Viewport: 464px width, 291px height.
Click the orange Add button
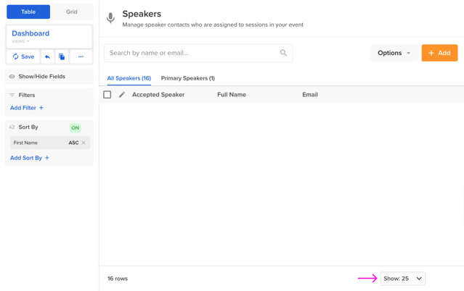[x=439, y=53]
